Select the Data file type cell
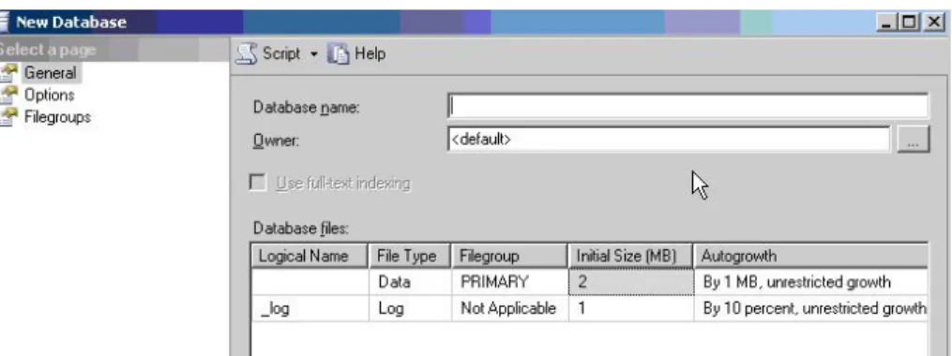Image resolution: width=952 pixels, height=356 pixels. (410, 282)
